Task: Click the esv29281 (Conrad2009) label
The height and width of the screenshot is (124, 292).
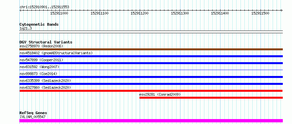Action: tap(160, 94)
